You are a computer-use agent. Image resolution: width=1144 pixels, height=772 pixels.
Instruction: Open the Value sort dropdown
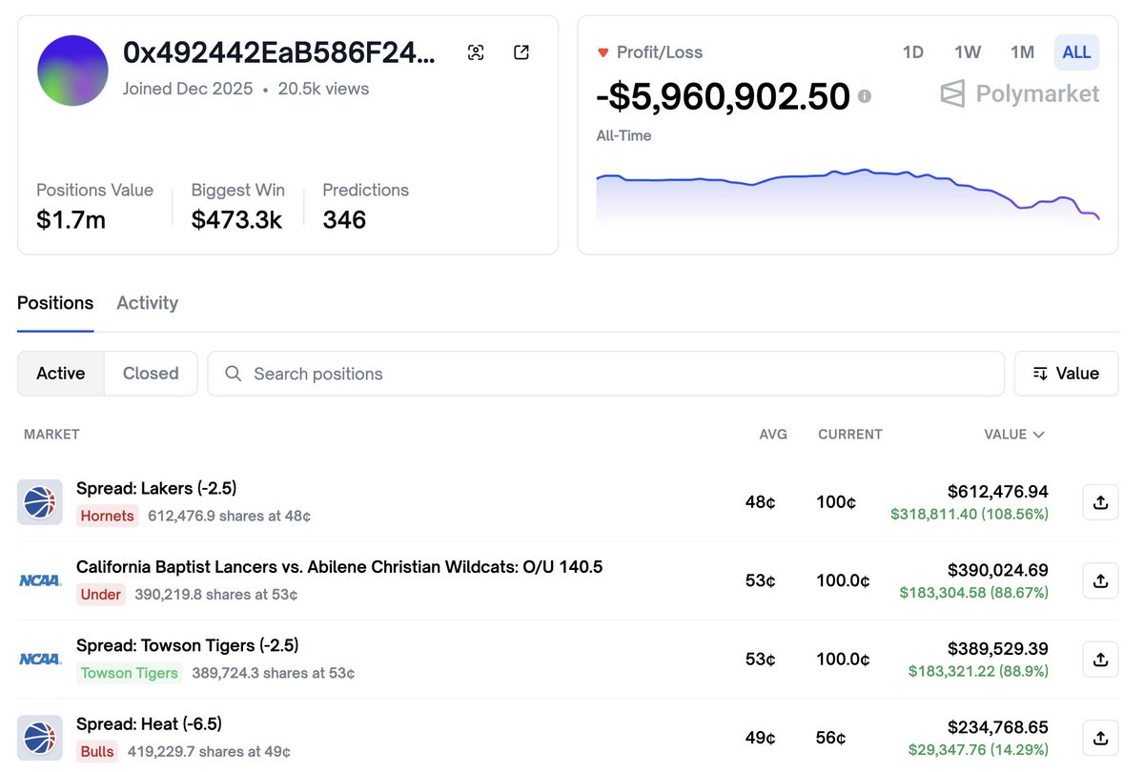pos(1066,374)
